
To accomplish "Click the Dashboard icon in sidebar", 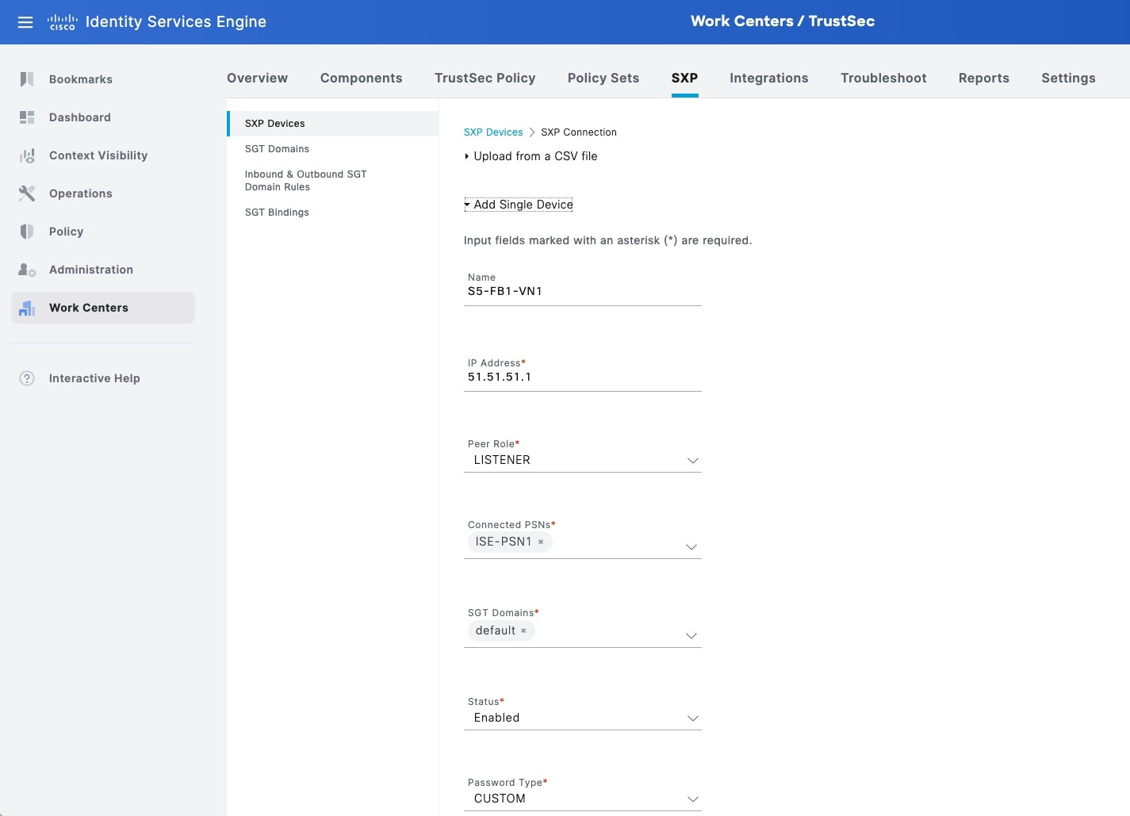I will pos(27,117).
